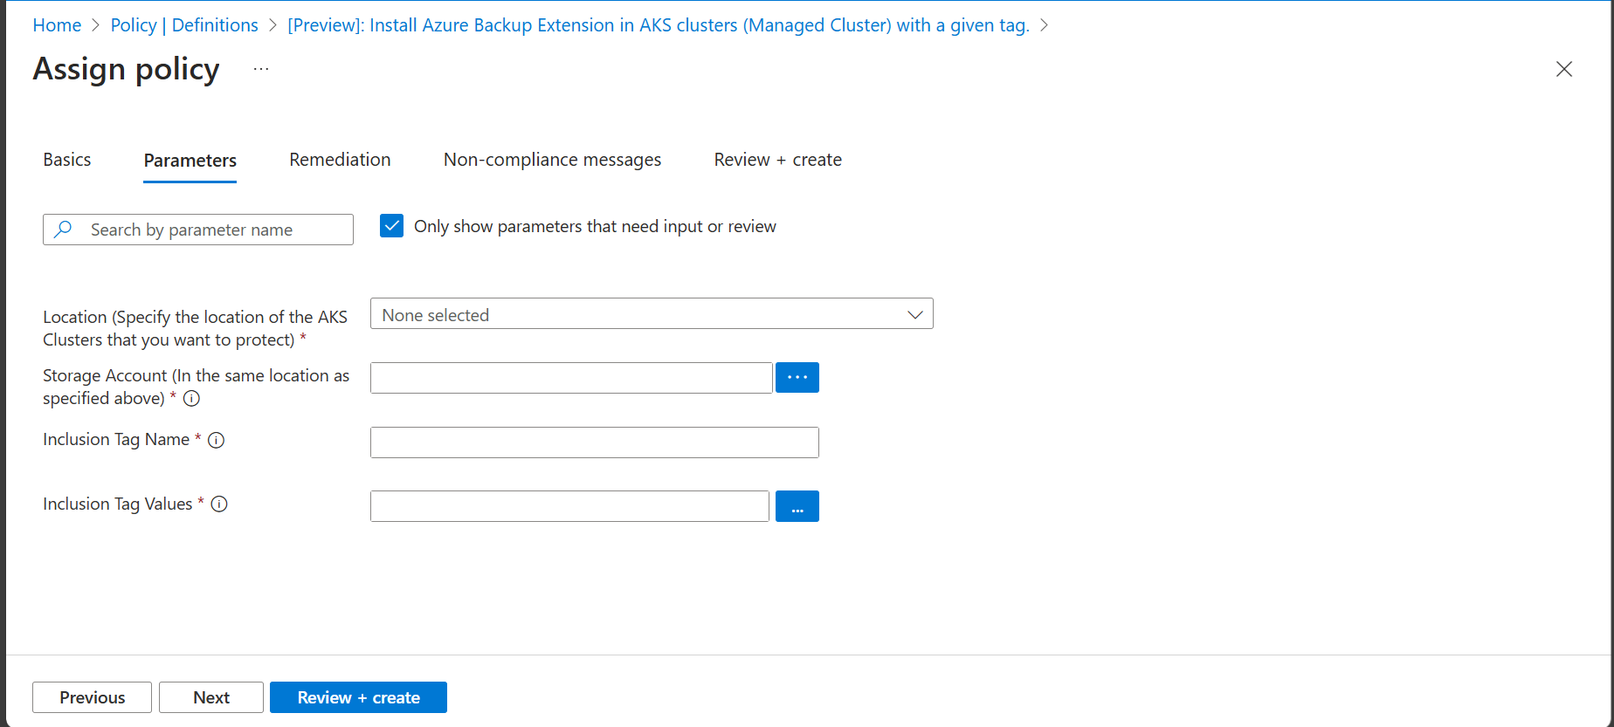The width and height of the screenshot is (1614, 727).
Task: Expand the Location dropdown showing None selected
Action: coord(652,314)
